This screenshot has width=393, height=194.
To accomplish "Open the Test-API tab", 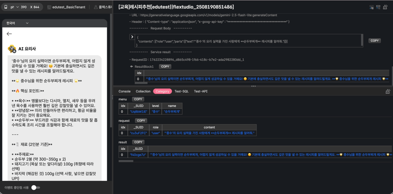I will [200, 91].
